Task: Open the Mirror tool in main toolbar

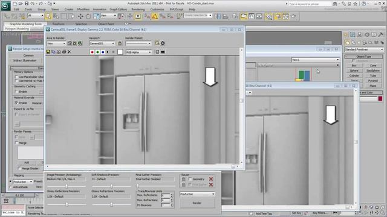Action: click(x=218, y=16)
